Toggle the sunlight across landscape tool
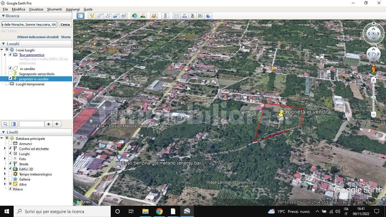 143,16
